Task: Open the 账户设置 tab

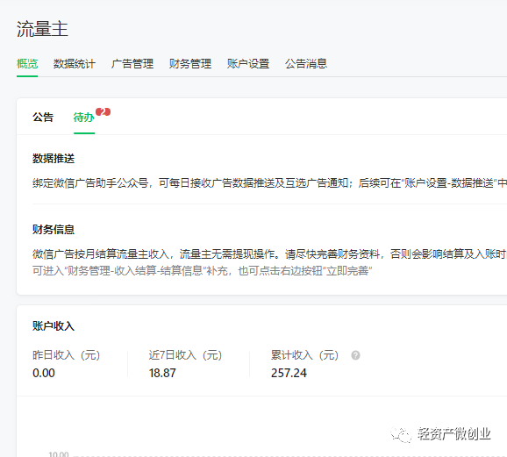Action: [x=248, y=64]
